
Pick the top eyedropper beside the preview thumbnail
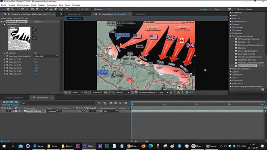pyautogui.click(x=34, y=28)
